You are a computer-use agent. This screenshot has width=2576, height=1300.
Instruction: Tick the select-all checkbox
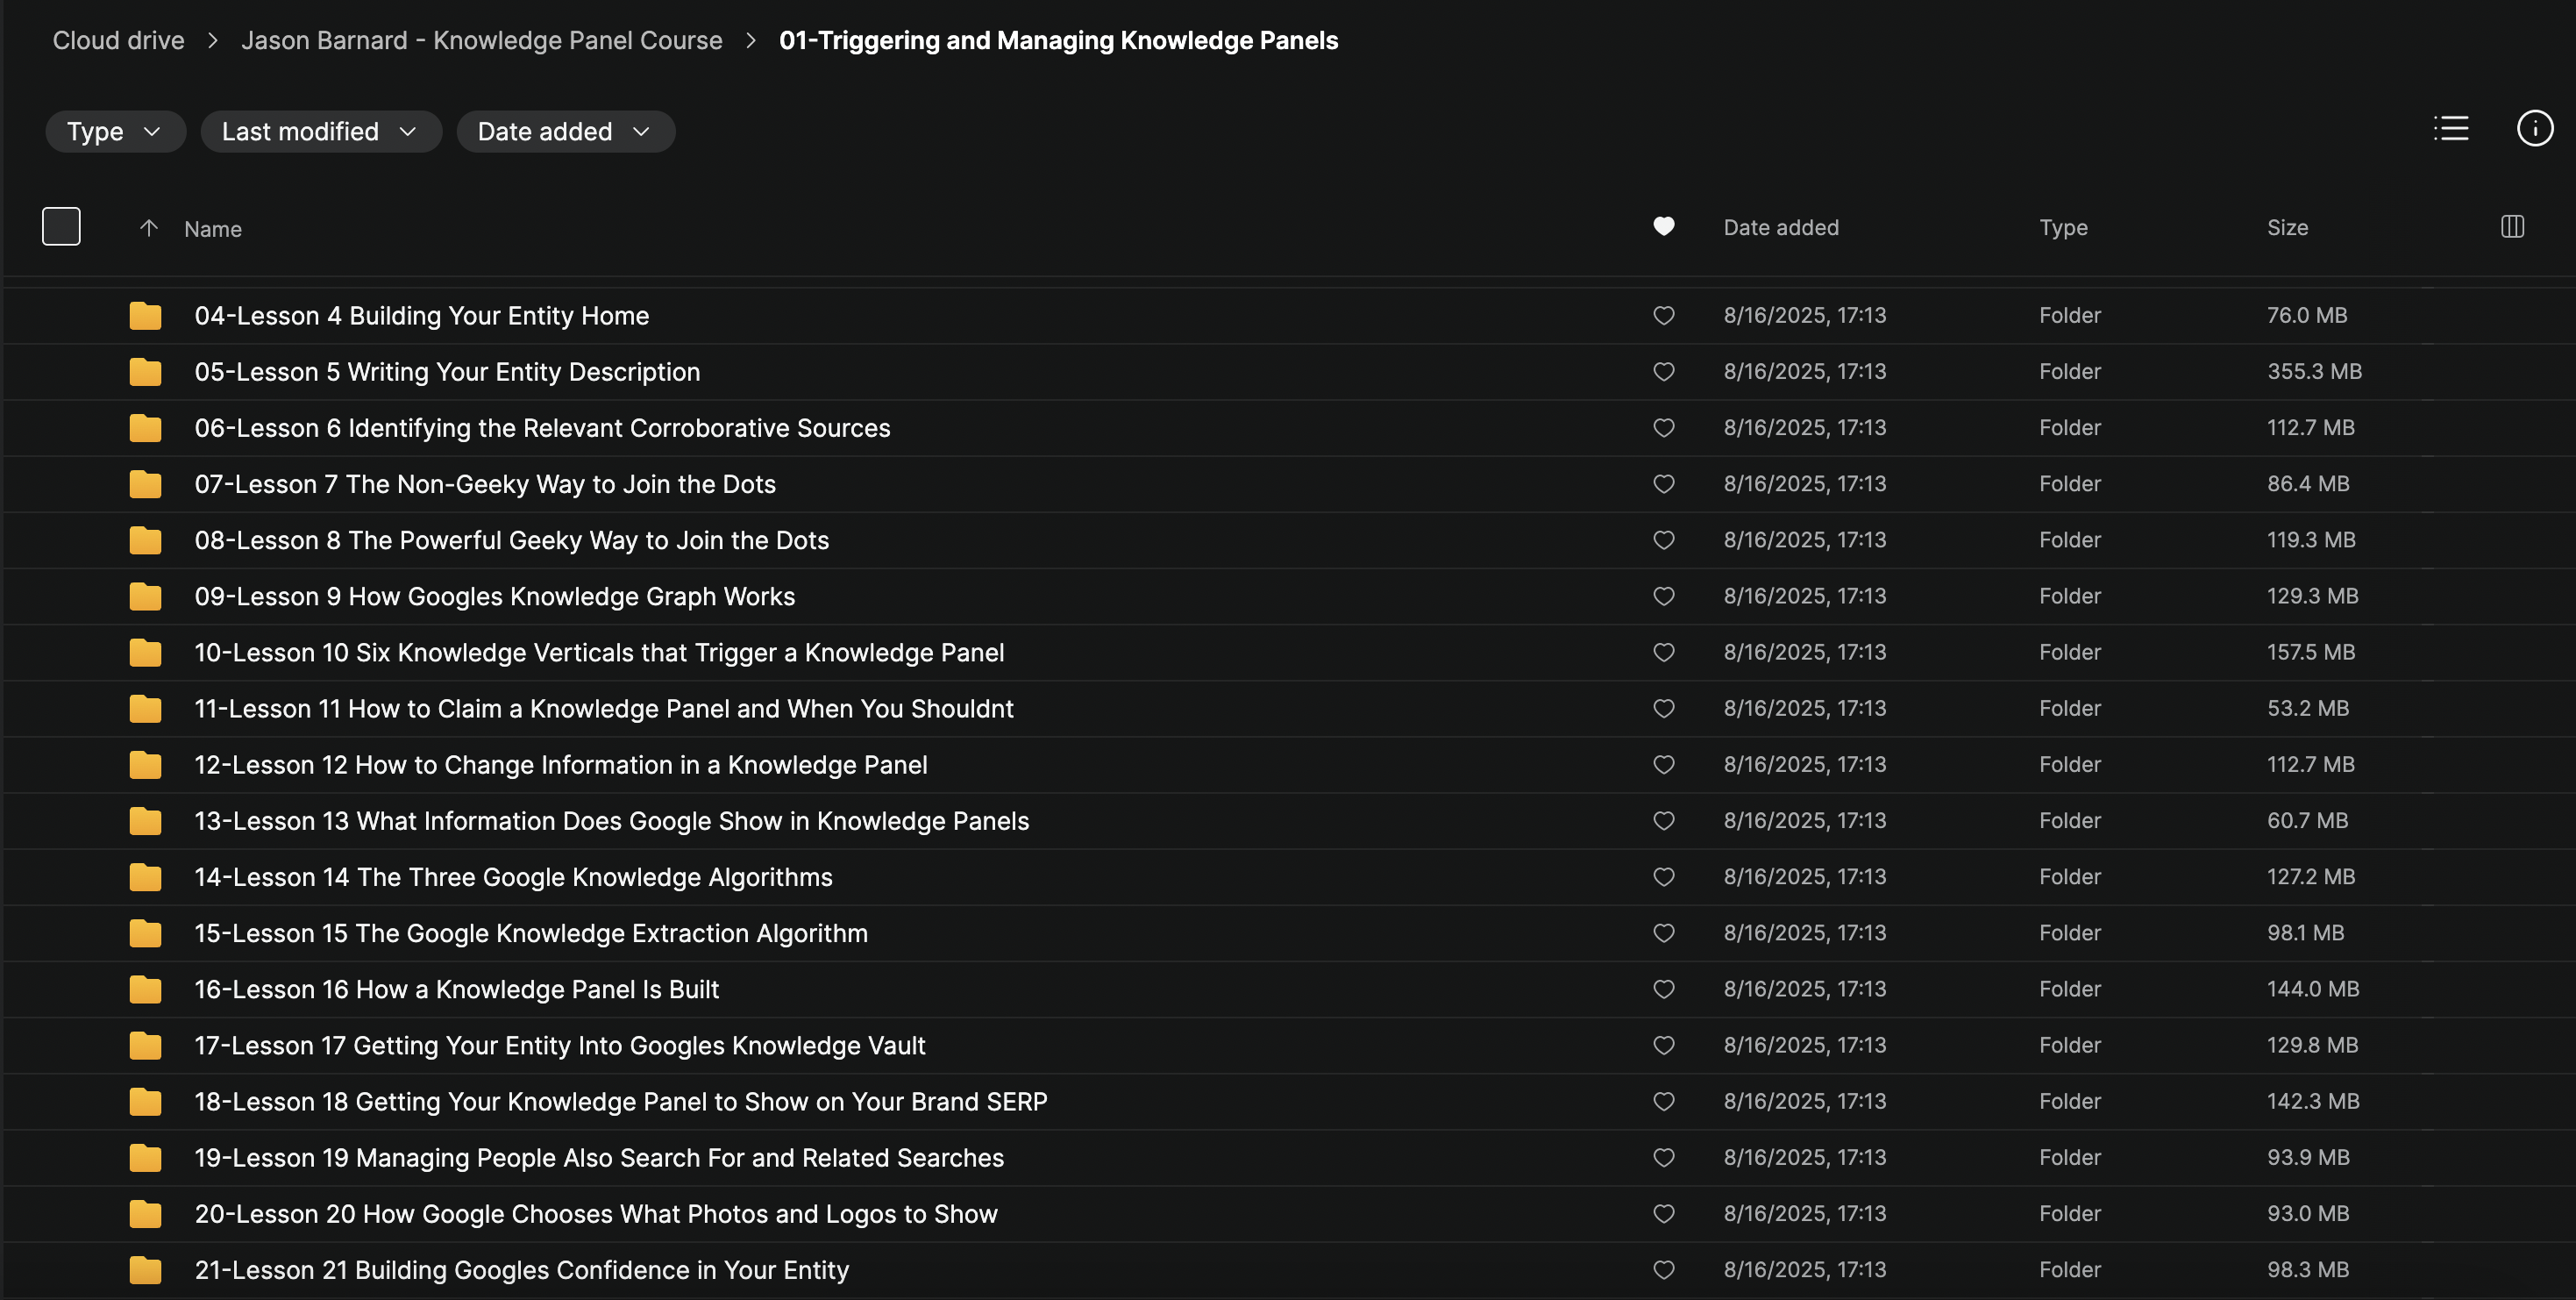61,226
